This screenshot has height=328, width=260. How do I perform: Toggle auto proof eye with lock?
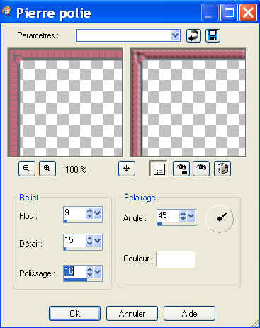[181, 169]
